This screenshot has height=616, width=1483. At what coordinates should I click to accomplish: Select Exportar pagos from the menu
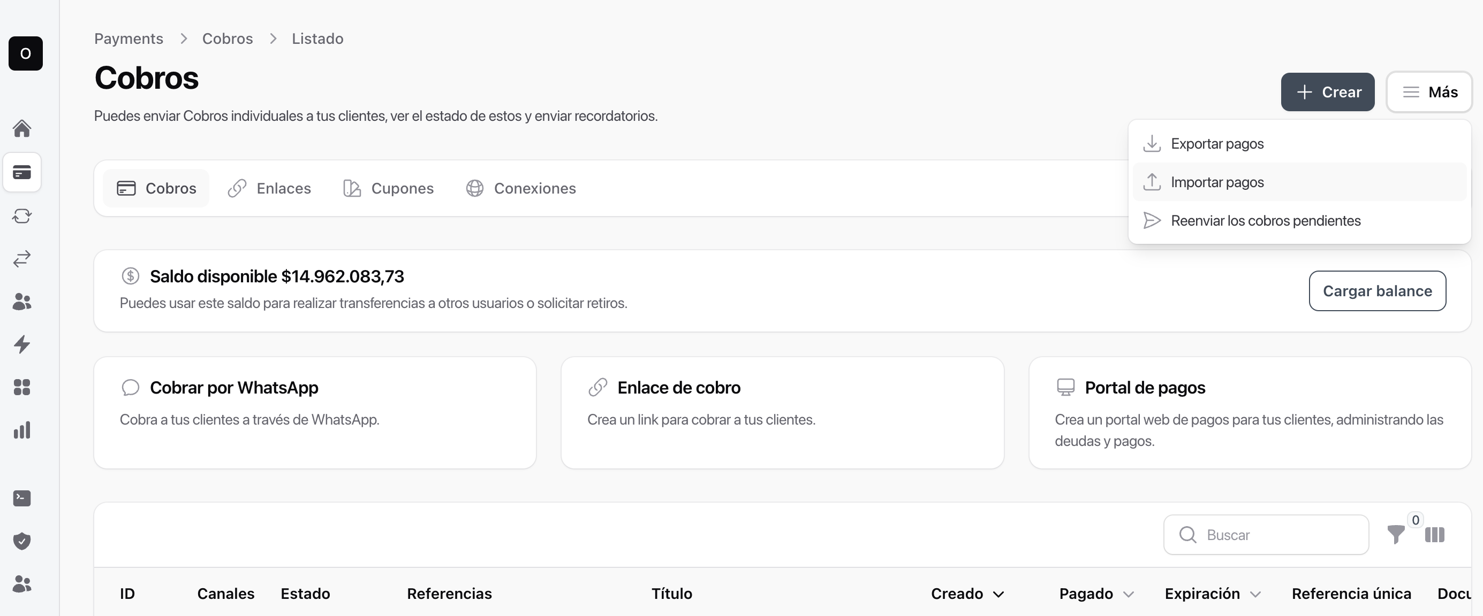1217,144
